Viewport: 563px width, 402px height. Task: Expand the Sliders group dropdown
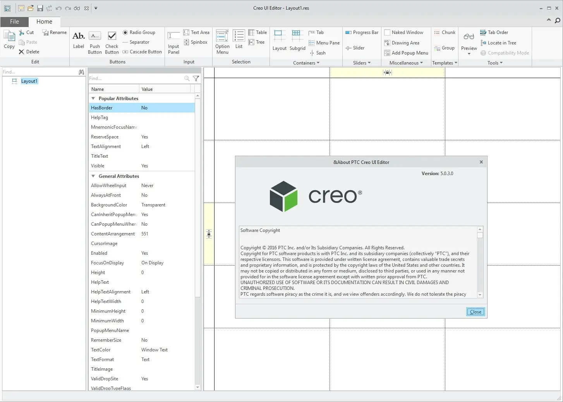[x=362, y=63]
